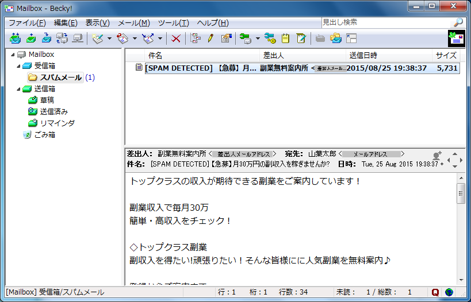This screenshot has height=302, width=471.
Task: Click the message body vertical scrollbar thumb
Action: coord(461,193)
